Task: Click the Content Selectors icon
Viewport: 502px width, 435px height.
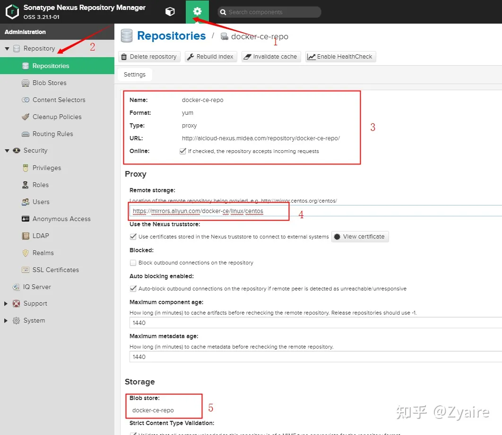Action: click(x=26, y=100)
